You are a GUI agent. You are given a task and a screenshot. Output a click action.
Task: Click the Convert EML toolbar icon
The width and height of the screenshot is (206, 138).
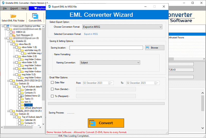click(x=35, y=16)
